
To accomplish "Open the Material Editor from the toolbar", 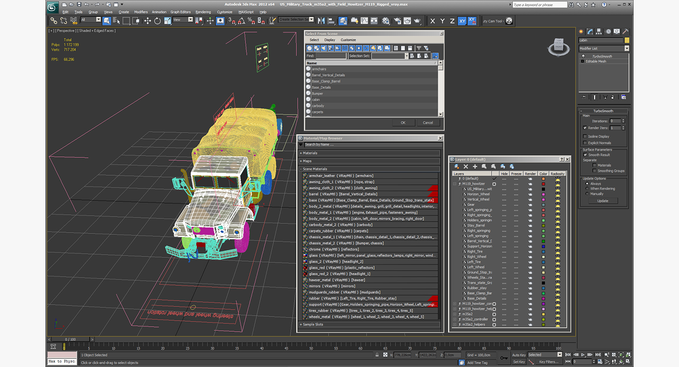I will (386, 21).
